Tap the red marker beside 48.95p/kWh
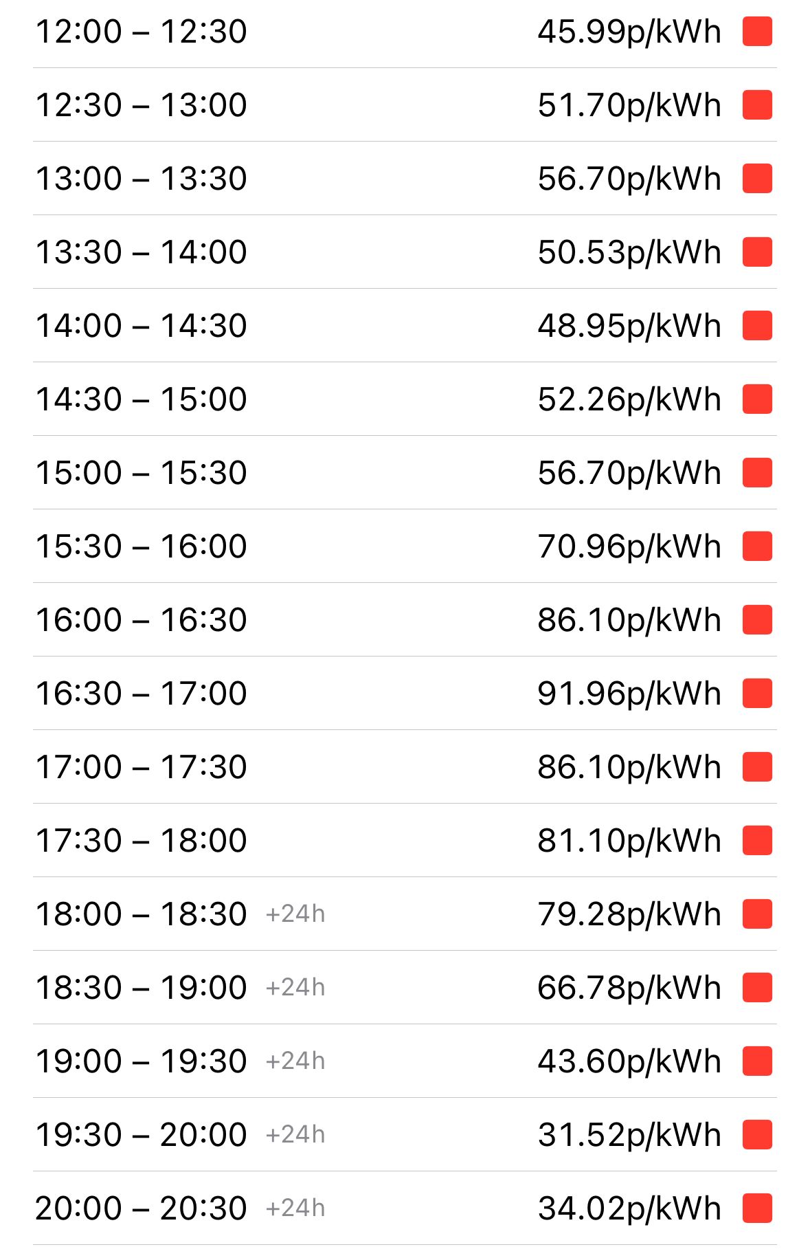810x1258 pixels. point(757,326)
